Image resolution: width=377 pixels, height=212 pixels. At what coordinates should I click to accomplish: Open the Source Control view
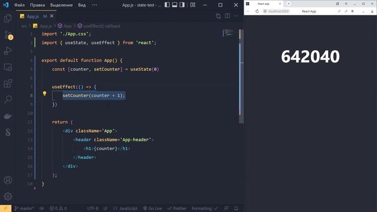click(x=8, y=35)
